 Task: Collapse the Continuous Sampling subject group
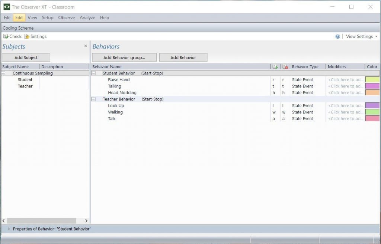click(3, 73)
